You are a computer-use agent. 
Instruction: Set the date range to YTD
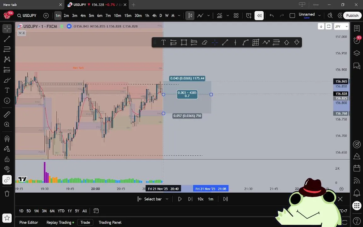tap(61, 211)
